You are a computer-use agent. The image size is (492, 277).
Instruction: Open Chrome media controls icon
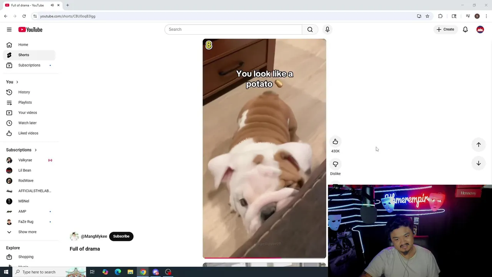pyautogui.click(x=468, y=16)
